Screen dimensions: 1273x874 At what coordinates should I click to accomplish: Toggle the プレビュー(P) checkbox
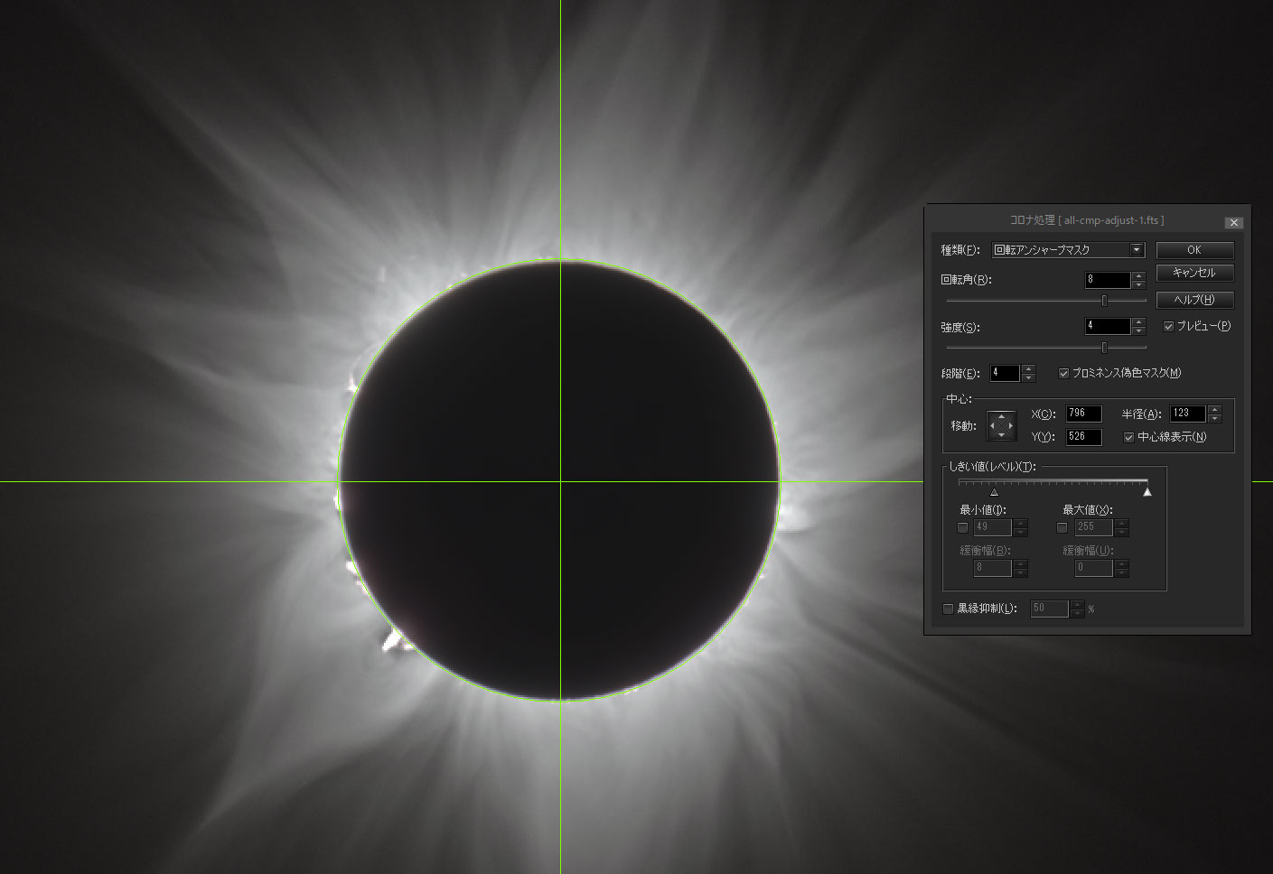1169,327
